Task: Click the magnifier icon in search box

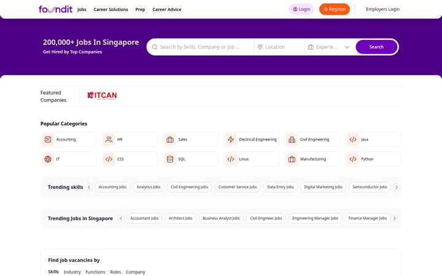Action: (x=155, y=47)
